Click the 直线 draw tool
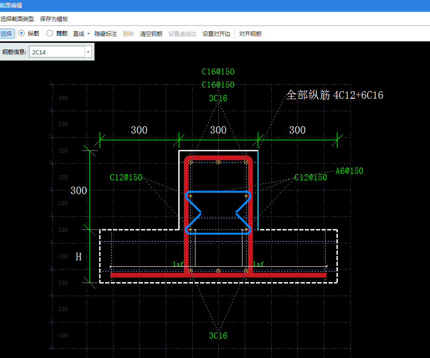 tap(79, 34)
